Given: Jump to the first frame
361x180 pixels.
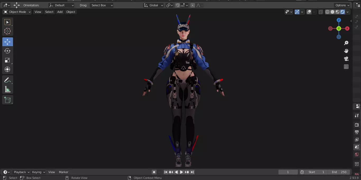Looking at the screenshot, I should (166, 172).
